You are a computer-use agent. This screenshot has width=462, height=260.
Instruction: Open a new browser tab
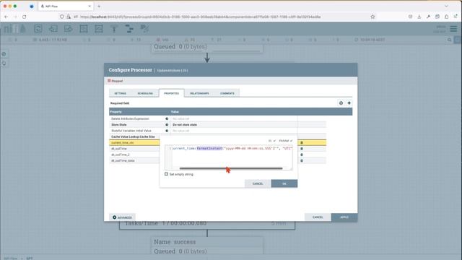coord(99,6)
